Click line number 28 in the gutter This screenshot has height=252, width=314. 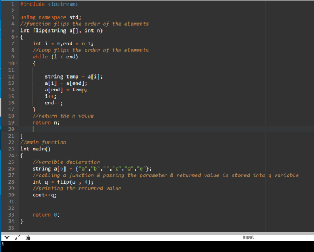tap(11, 182)
